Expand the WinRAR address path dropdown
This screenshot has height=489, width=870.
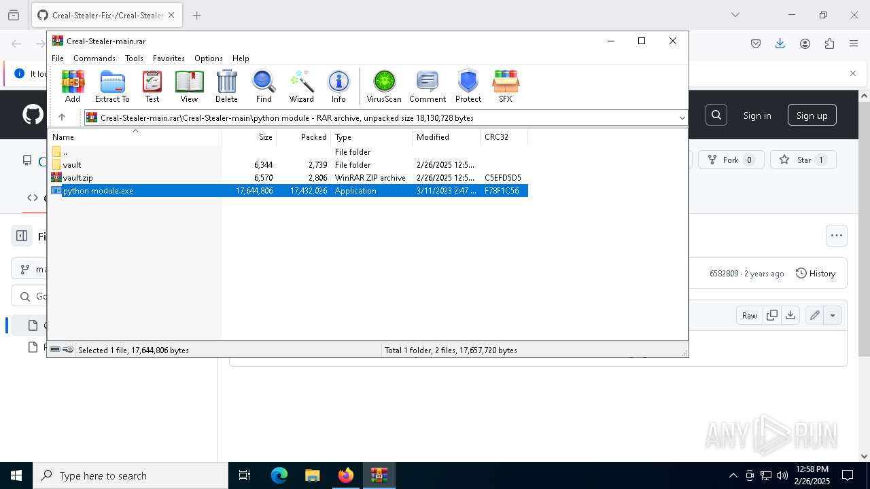(682, 118)
